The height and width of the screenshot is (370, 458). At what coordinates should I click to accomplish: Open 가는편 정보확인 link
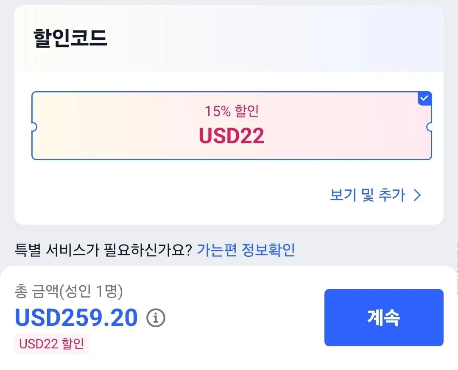247,250
